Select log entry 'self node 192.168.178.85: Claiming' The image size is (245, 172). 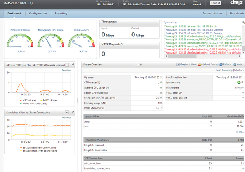click(x=194, y=30)
